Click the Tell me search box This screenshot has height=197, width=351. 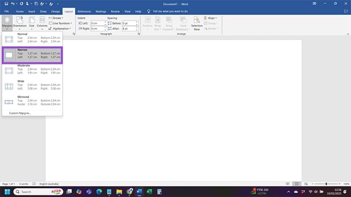coord(171,11)
